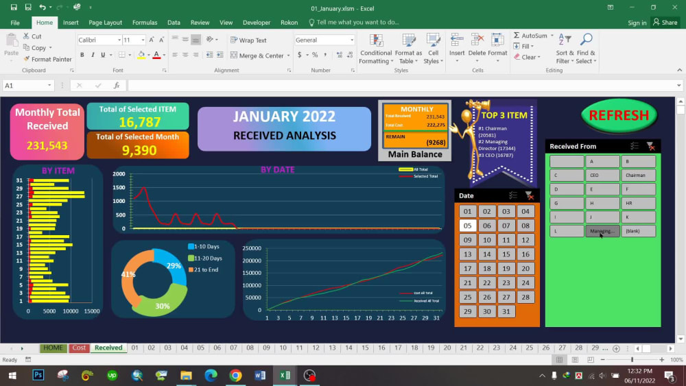Screen dimensions: 686x386
Task: Expand the formula bar
Action: (x=678, y=85)
